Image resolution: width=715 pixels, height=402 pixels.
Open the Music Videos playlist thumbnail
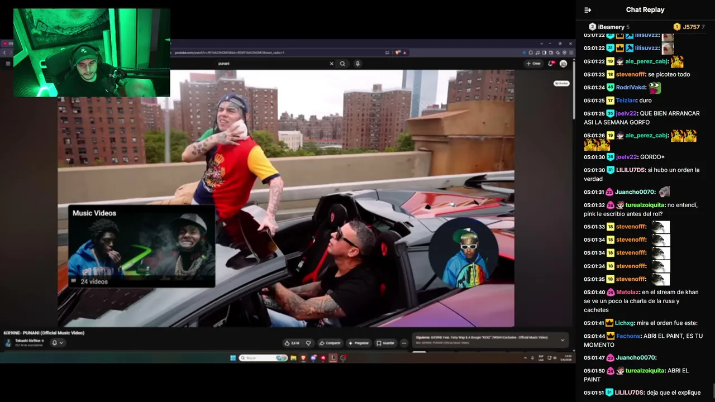click(141, 246)
